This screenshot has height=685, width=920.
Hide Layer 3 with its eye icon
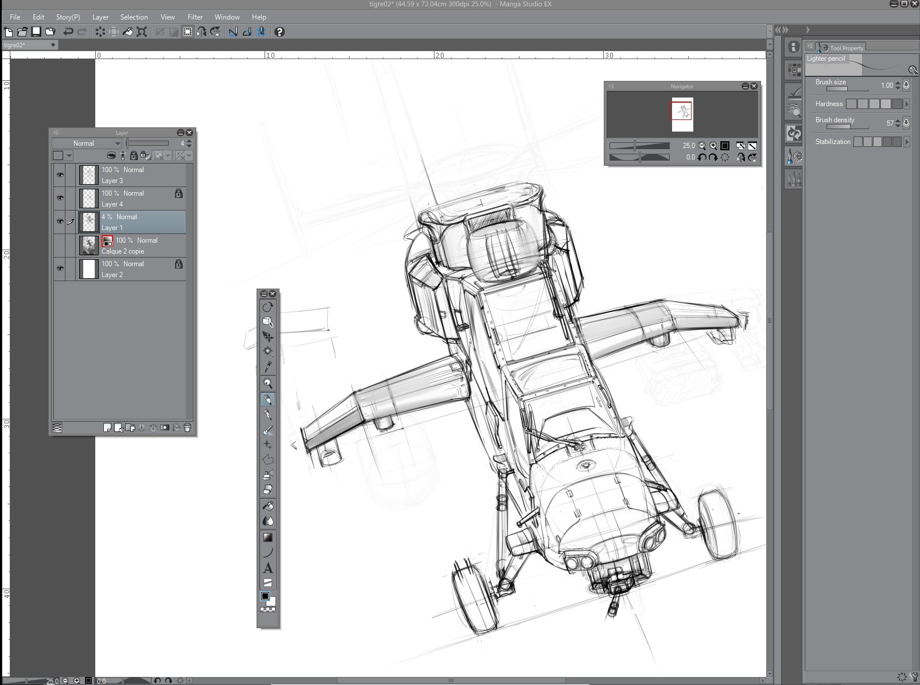coord(60,175)
